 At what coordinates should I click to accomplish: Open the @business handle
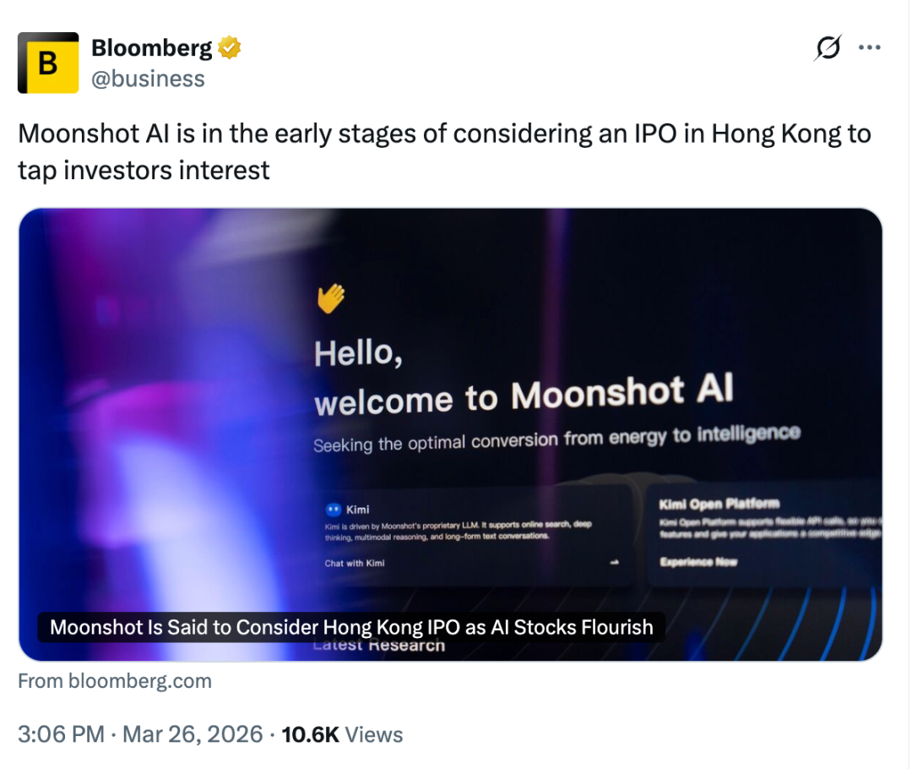click(148, 79)
